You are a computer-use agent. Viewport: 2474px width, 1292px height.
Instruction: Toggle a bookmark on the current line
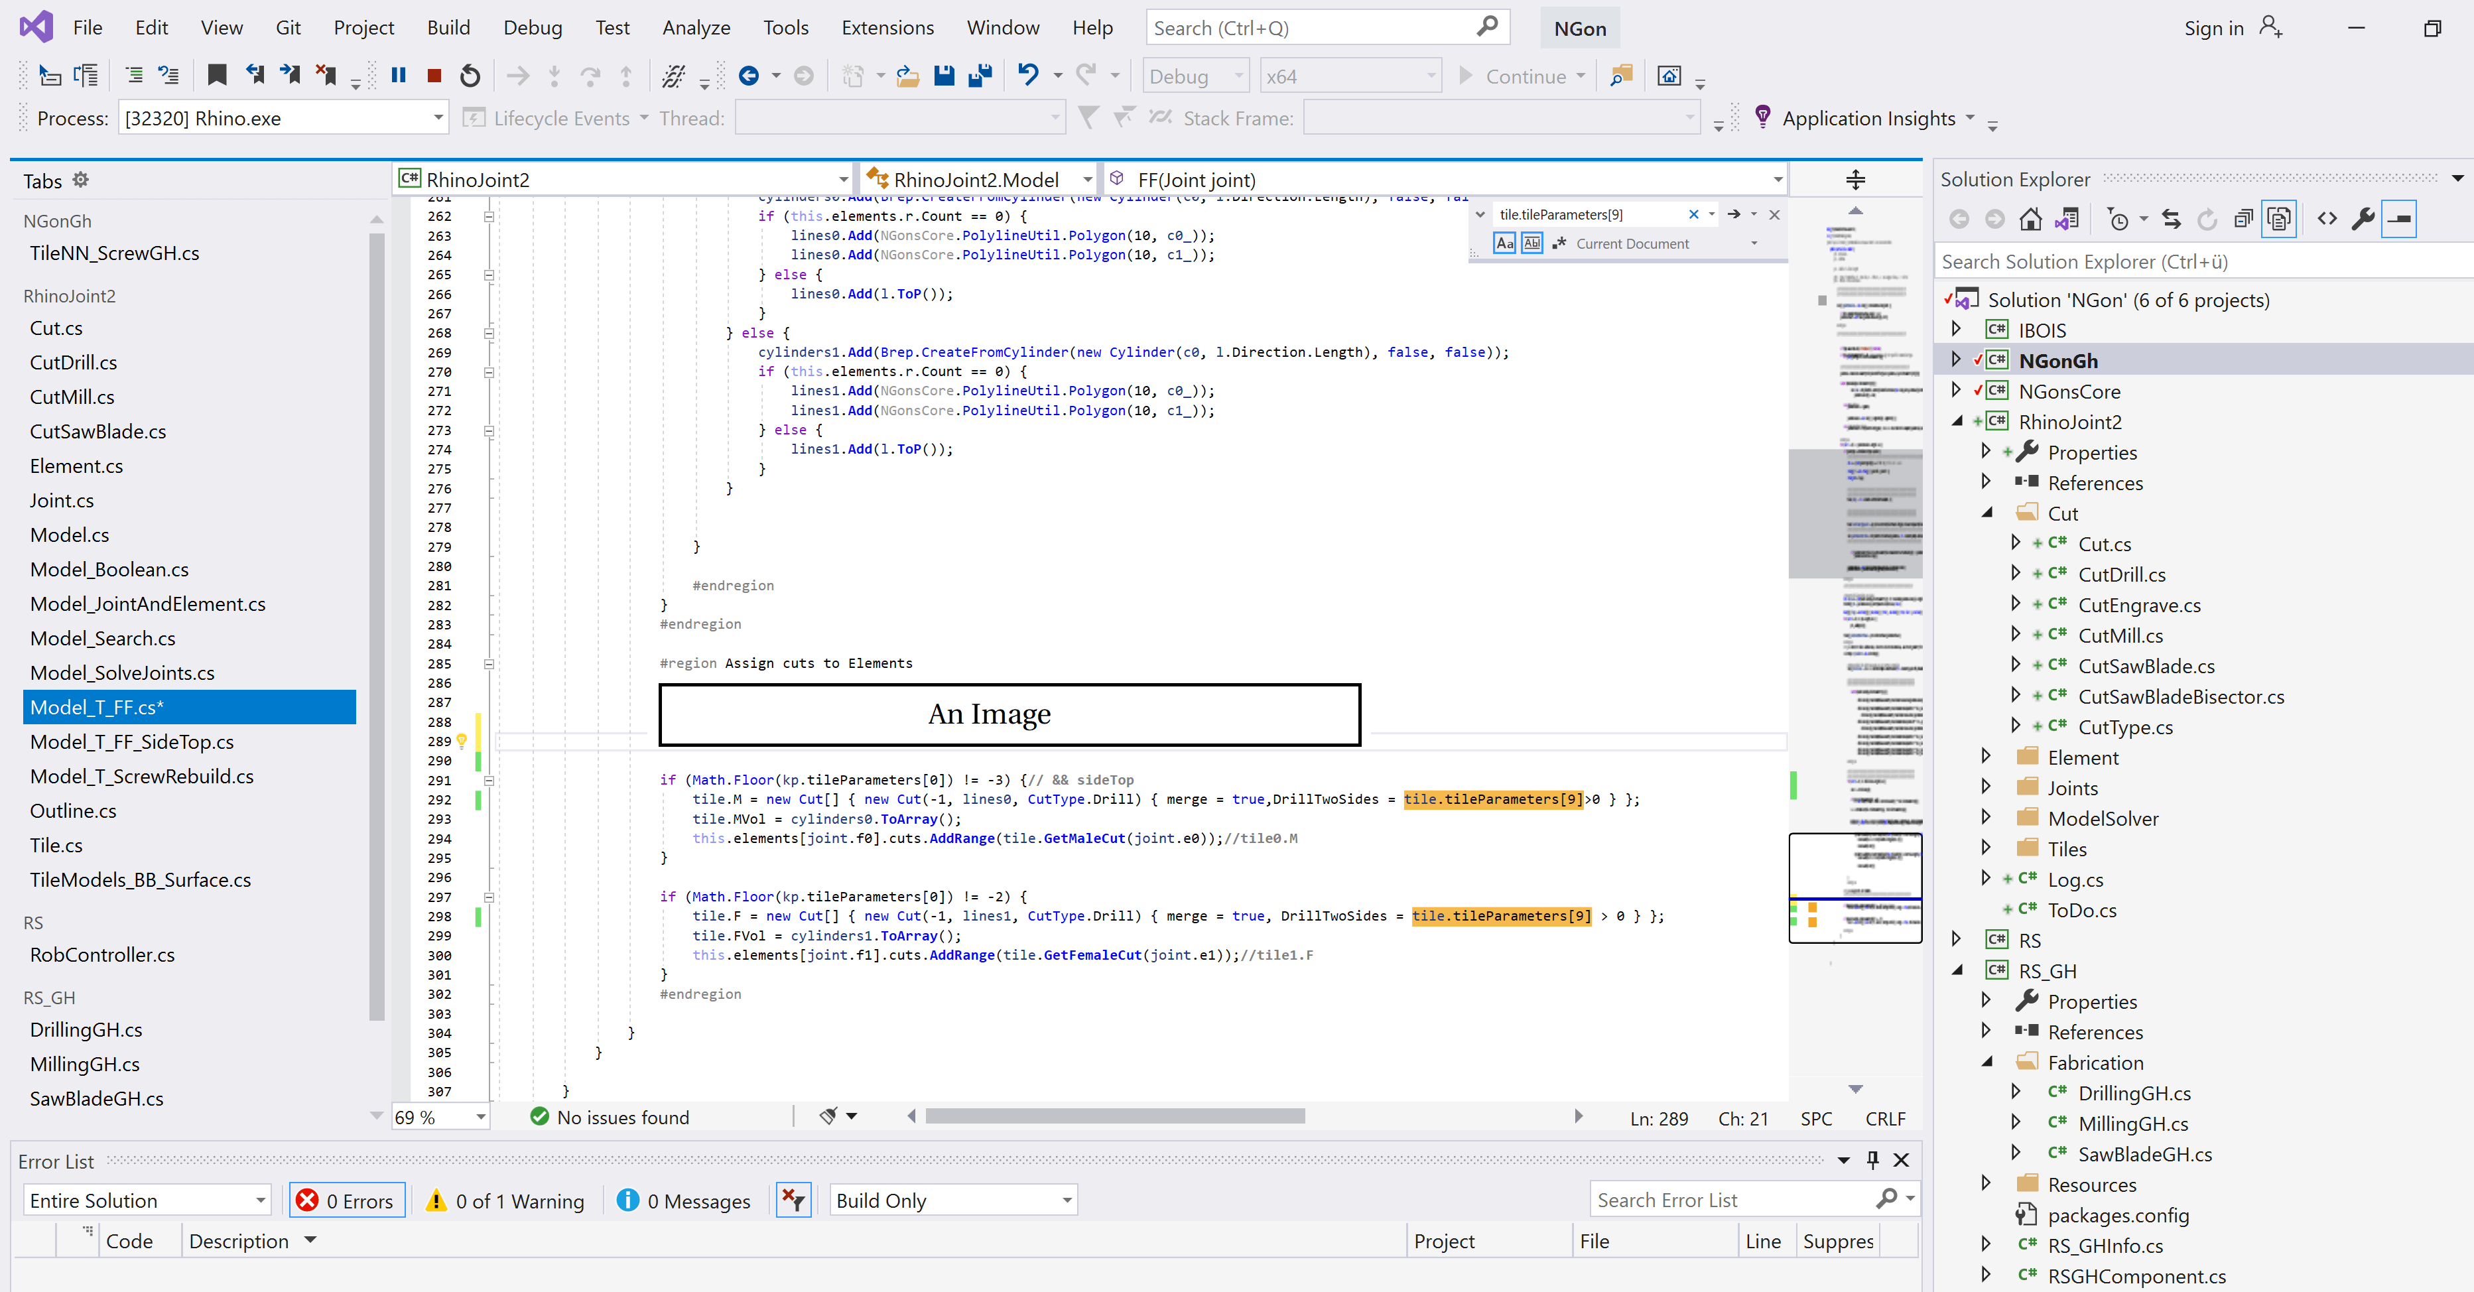click(x=217, y=75)
